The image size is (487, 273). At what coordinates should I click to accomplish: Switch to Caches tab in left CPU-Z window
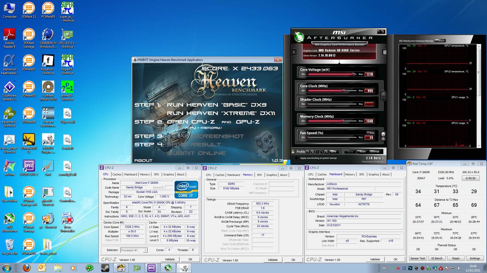[x=117, y=174]
